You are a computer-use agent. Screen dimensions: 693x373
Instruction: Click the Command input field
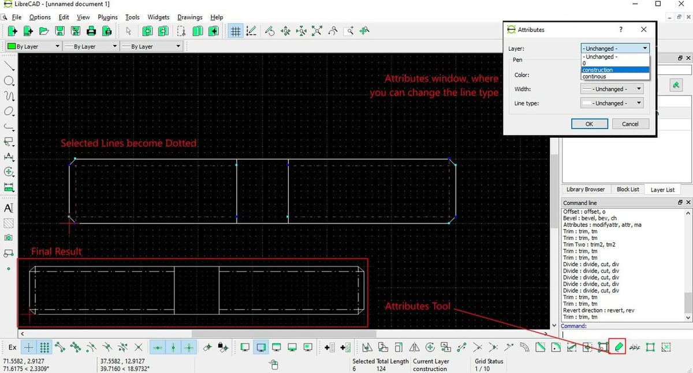pyautogui.click(x=626, y=333)
